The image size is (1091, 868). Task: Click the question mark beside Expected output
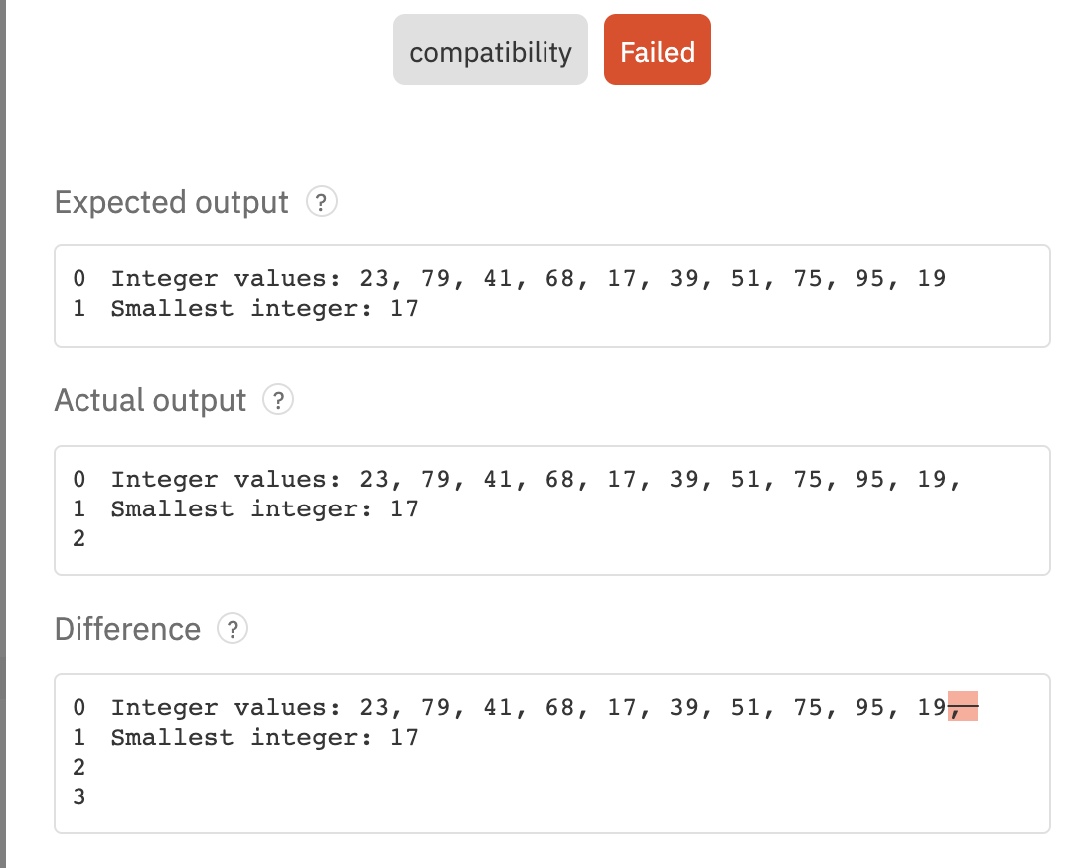pyautogui.click(x=322, y=202)
